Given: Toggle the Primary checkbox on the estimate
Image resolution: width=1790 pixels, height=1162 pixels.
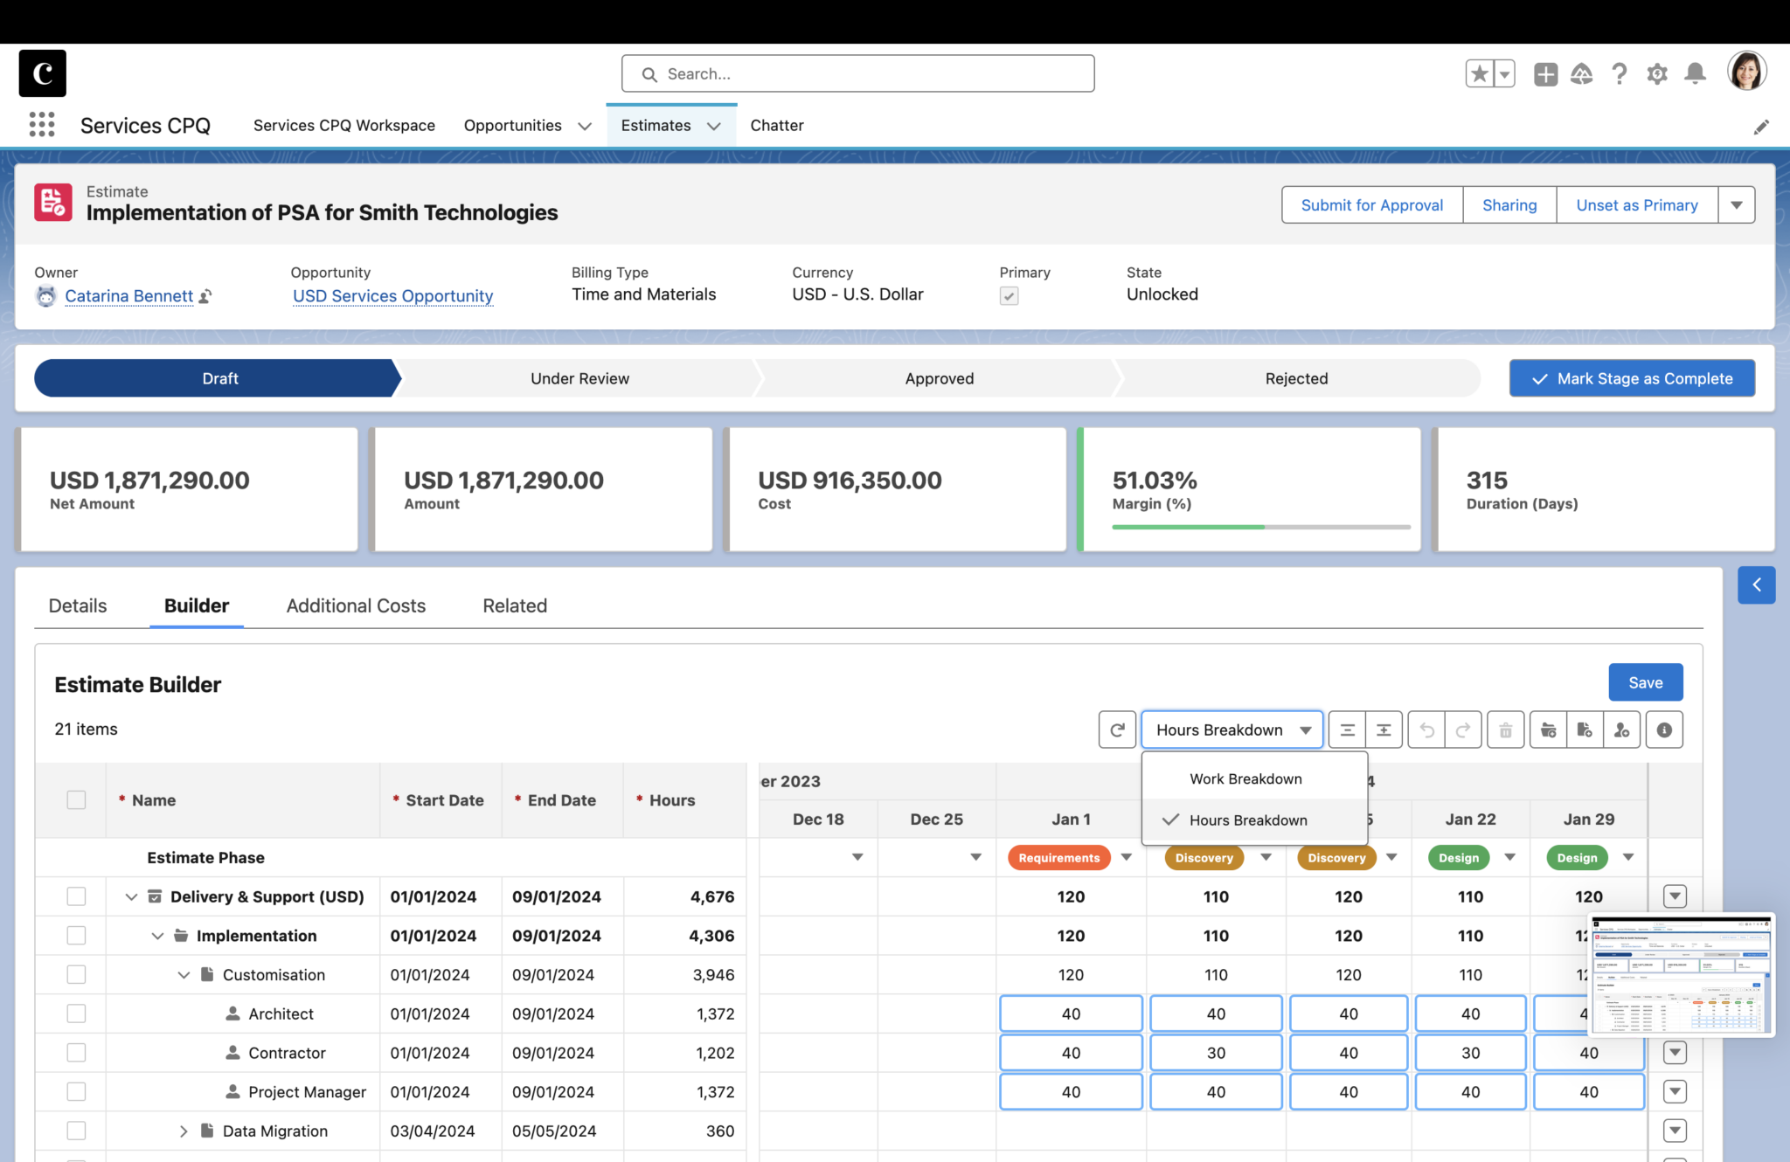Looking at the screenshot, I should (1009, 295).
